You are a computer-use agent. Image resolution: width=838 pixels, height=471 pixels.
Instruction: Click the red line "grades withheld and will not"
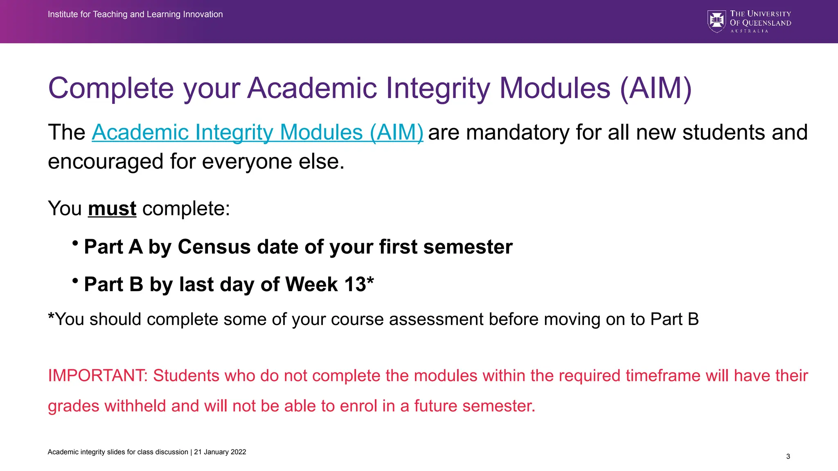(291, 406)
